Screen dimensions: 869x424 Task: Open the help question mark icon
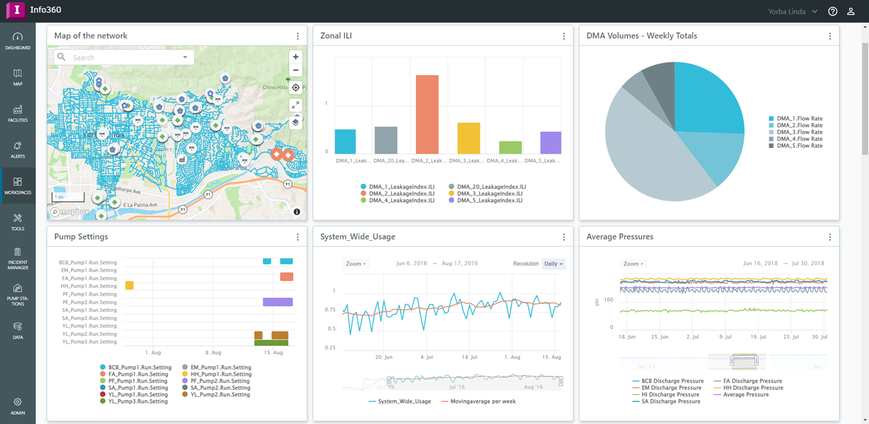(x=833, y=11)
